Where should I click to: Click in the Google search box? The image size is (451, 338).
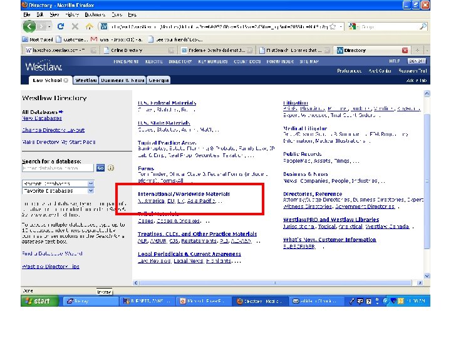pyautogui.click(x=388, y=27)
